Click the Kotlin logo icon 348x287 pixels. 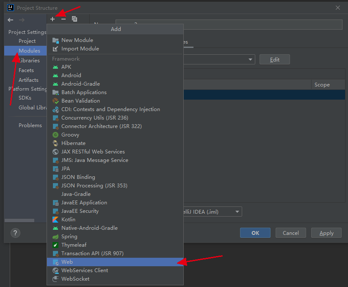pyautogui.click(x=55, y=220)
